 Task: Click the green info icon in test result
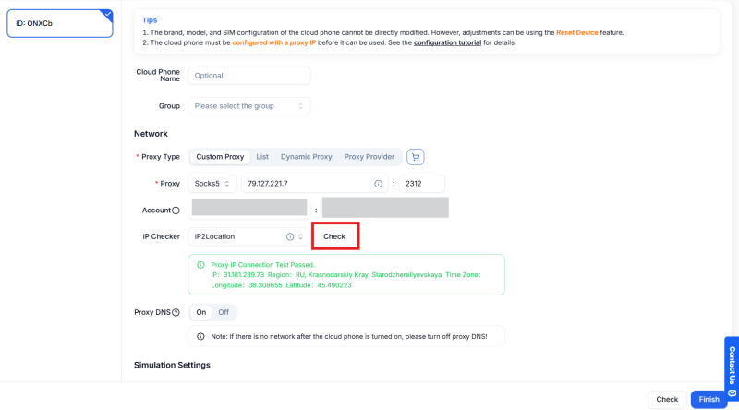pyautogui.click(x=200, y=265)
